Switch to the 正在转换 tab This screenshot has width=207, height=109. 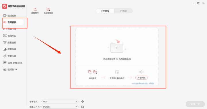pyautogui.click(x=105, y=11)
